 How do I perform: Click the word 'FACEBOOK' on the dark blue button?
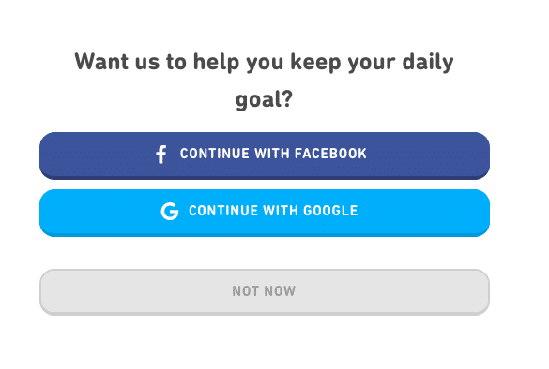(x=330, y=154)
